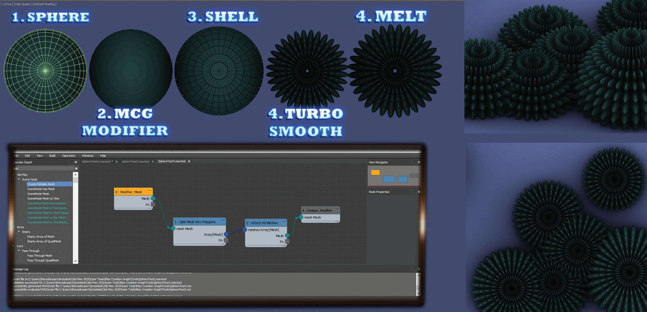The width and height of the screenshot is (647, 312).
Task: Undock the Node Properties panel
Action: click(x=414, y=192)
